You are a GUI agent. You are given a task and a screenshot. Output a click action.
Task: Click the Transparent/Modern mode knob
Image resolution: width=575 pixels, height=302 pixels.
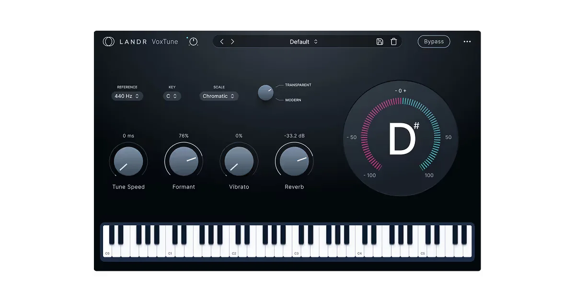[x=265, y=93]
